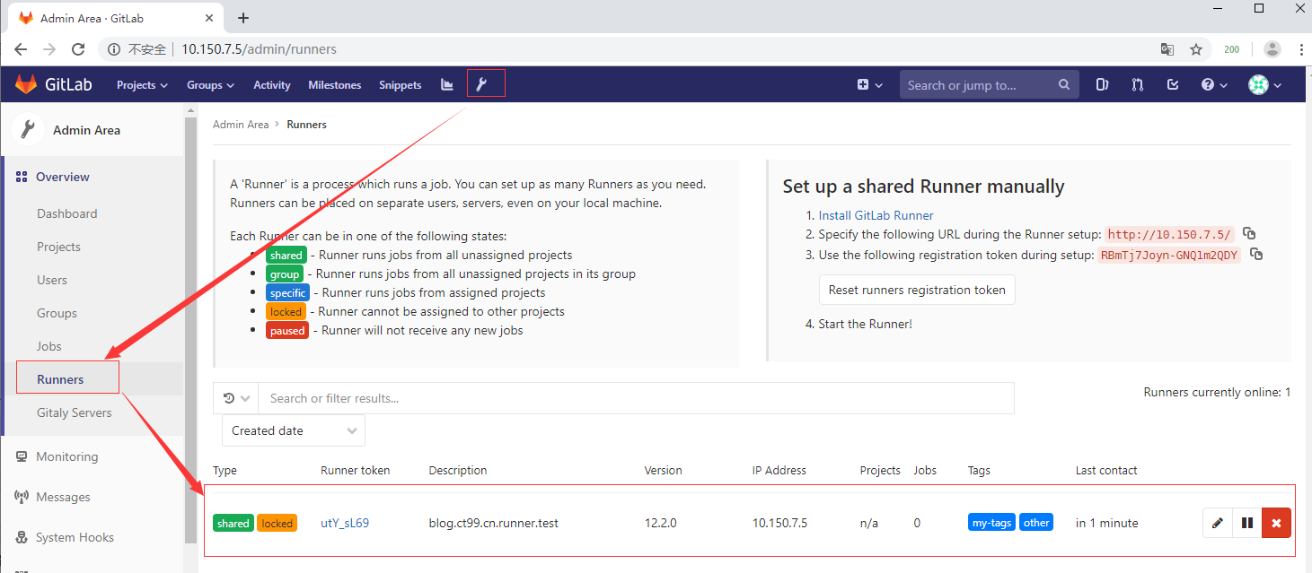Edit the blog.ct99.cn.runner.test runner
This screenshot has width=1312, height=573.
[x=1217, y=523]
